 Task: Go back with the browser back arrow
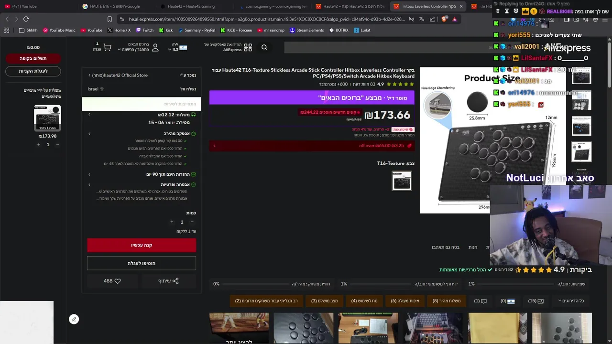pyautogui.click(x=7, y=19)
